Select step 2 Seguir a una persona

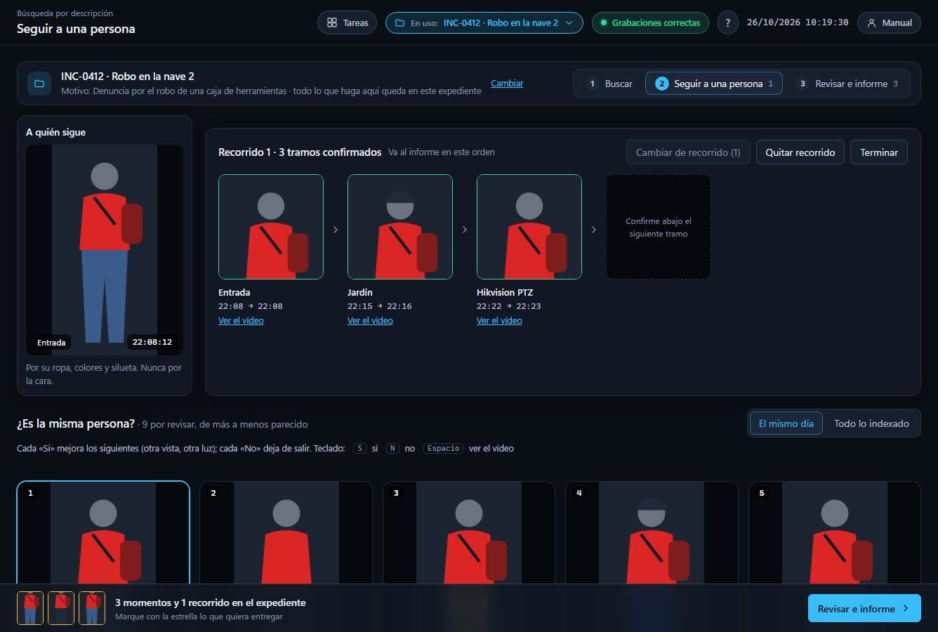[714, 84]
